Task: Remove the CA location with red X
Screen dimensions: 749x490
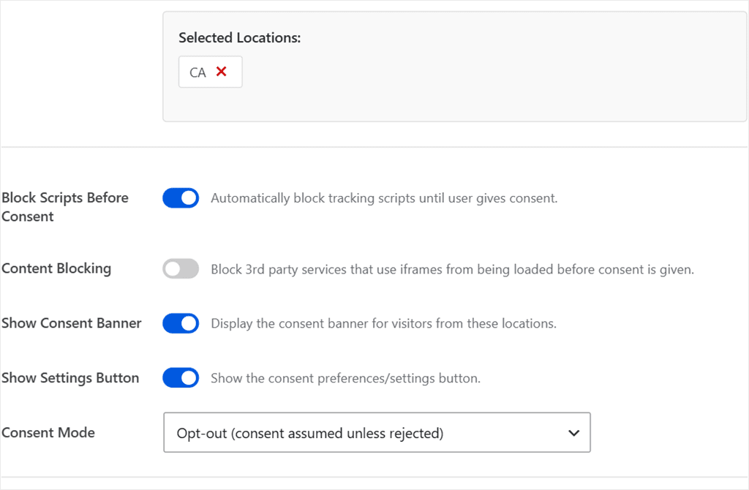Action: (221, 72)
